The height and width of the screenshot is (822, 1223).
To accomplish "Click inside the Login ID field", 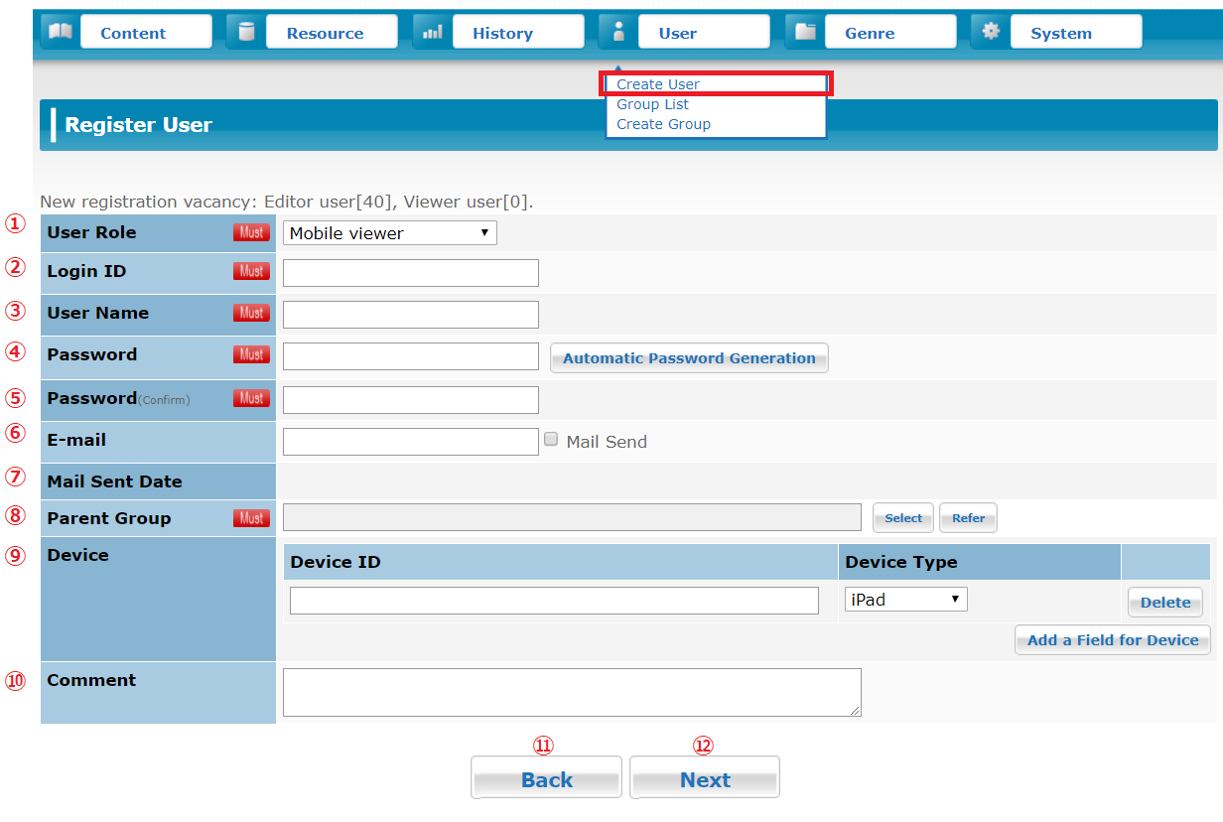I will (x=410, y=272).
